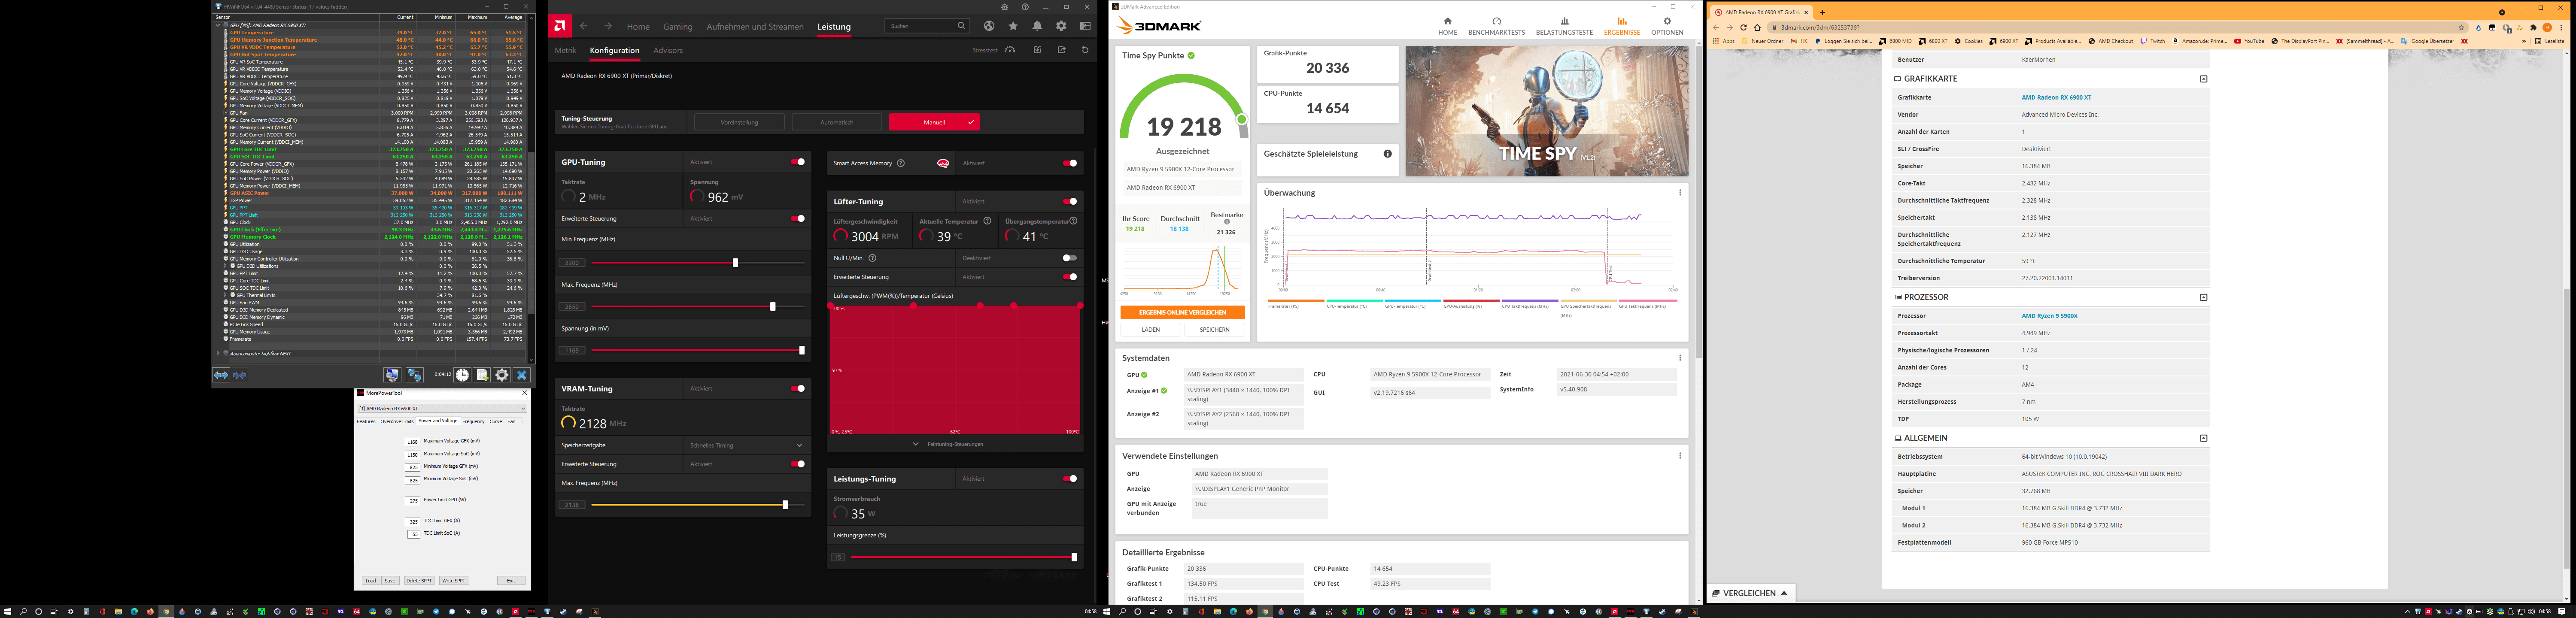Click info icon for Geschätzte Spieleleistung
The width and height of the screenshot is (2576, 618).
click(x=1387, y=154)
